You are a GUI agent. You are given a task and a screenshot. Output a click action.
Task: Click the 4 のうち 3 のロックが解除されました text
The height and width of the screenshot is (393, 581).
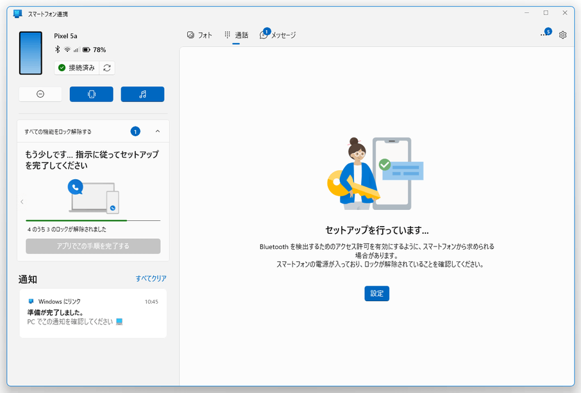click(67, 229)
